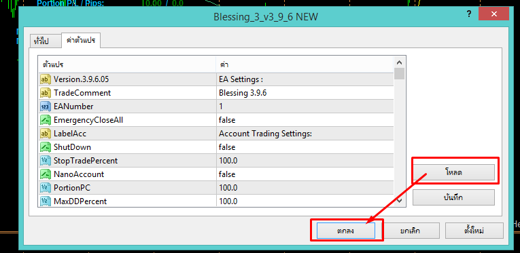Click the variables list scrollbar thumb
Viewport: 520px width, 253px height.
399,73
